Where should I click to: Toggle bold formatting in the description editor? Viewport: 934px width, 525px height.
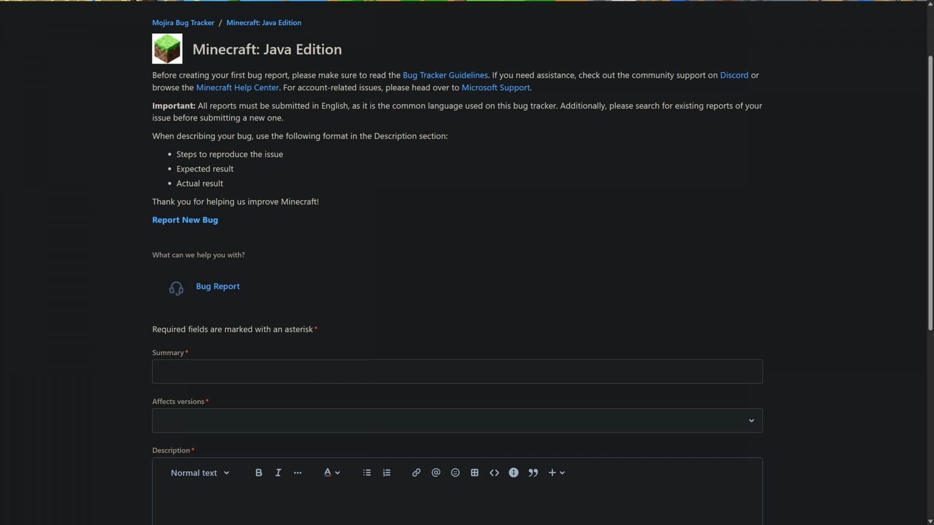[259, 473]
